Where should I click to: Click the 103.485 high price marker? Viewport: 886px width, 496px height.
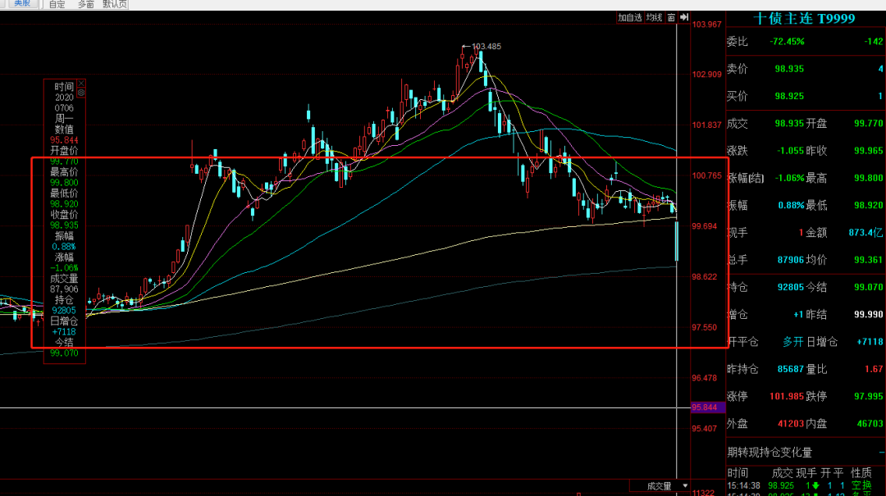pos(486,47)
